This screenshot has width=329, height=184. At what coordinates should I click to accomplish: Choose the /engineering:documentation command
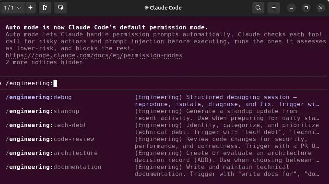(x=53, y=167)
